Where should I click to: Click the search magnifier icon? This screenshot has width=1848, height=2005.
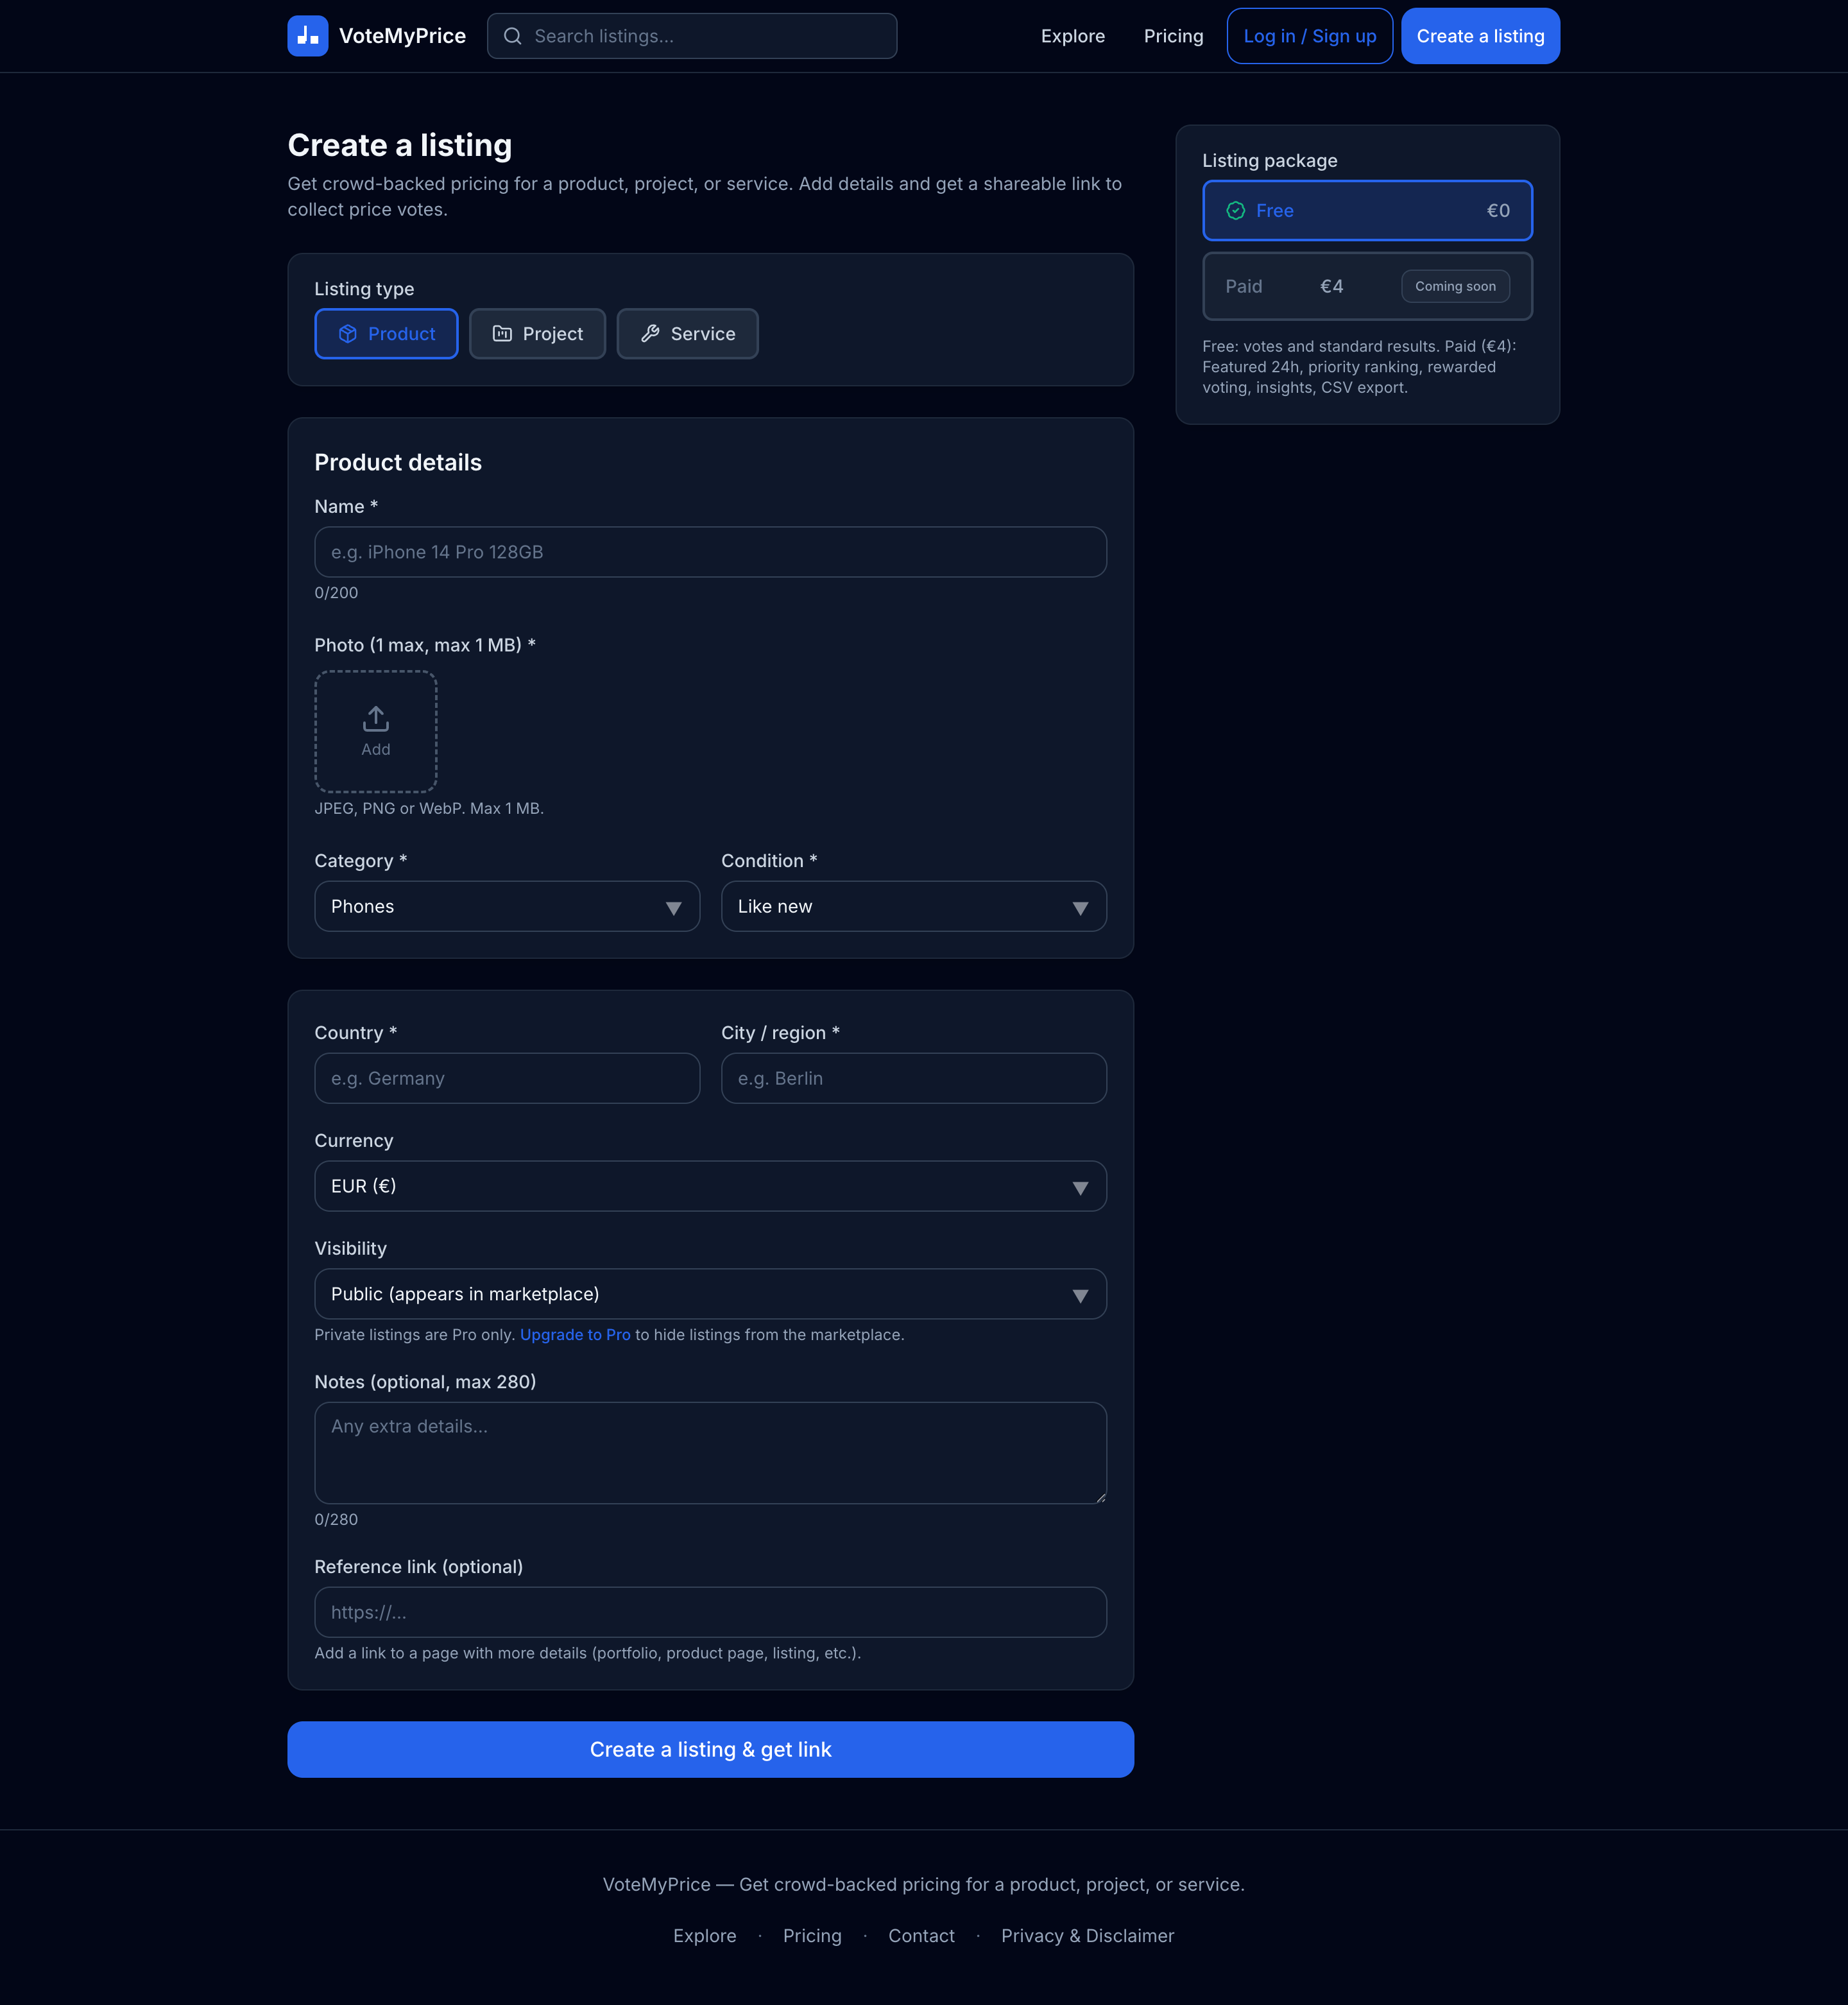point(513,35)
